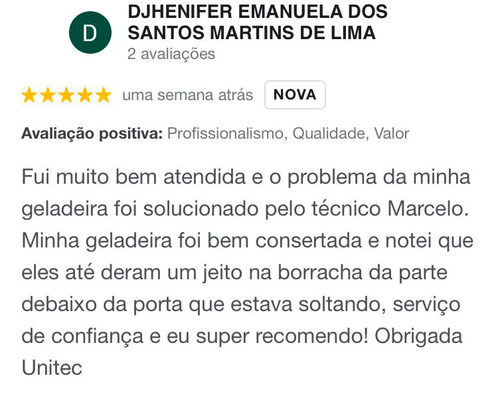Viewport: 498px width, 396px height.
Task: Click the "uma semana atrás" timestamp
Action: [187, 95]
